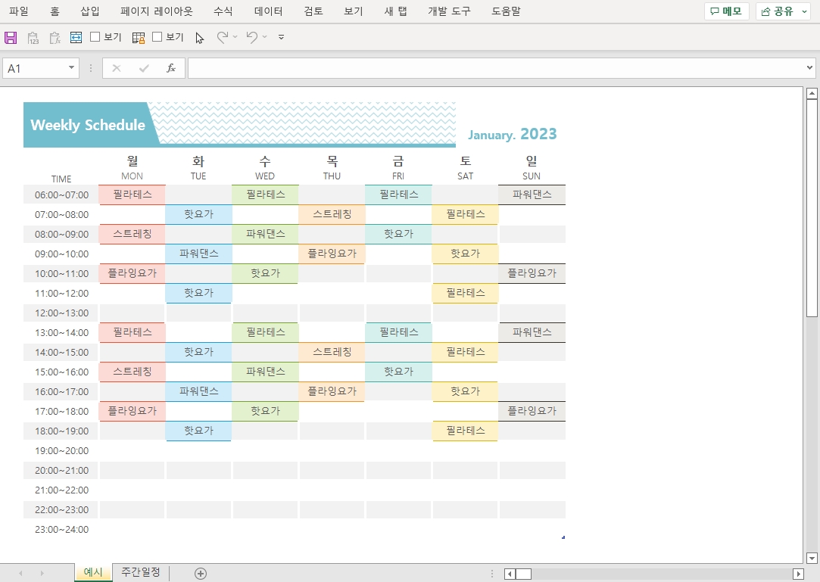
Task: Activate the Select Objects arrow cursor tool
Action: pos(200,38)
